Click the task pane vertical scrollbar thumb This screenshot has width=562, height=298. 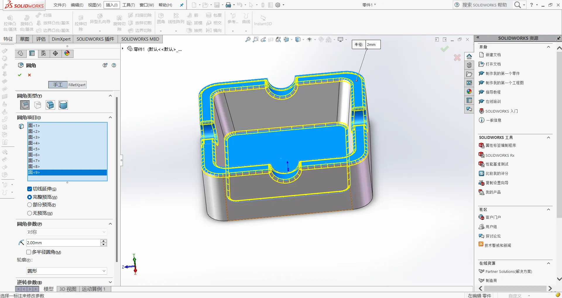tap(559, 135)
